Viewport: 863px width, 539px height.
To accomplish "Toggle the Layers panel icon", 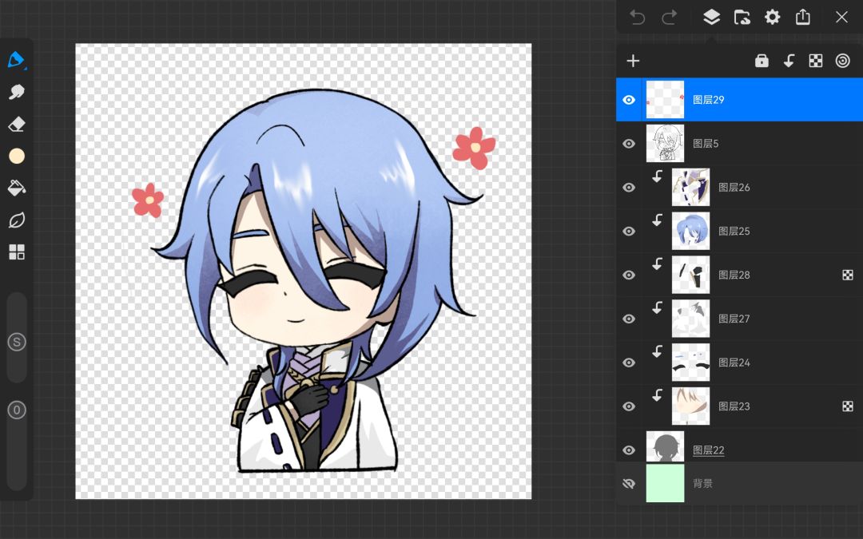I will pyautogui.click(x=712, y=17).
